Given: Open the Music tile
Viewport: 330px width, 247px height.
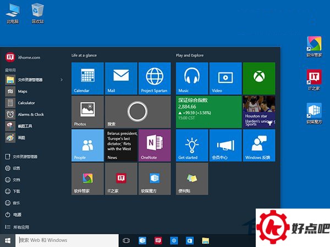Looking at the screenshot, I should pyautogui.click(x=192, y=78).
